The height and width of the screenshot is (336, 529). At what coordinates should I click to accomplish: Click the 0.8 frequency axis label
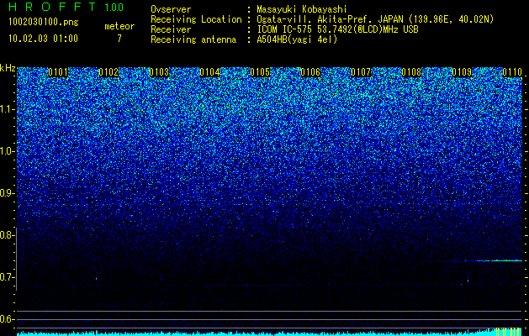6,235
